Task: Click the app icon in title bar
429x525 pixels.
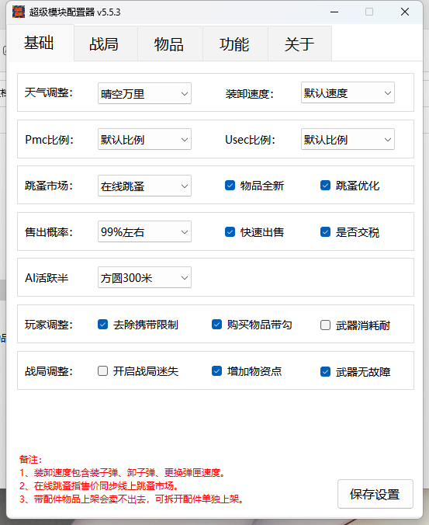Action: [19, 12]
